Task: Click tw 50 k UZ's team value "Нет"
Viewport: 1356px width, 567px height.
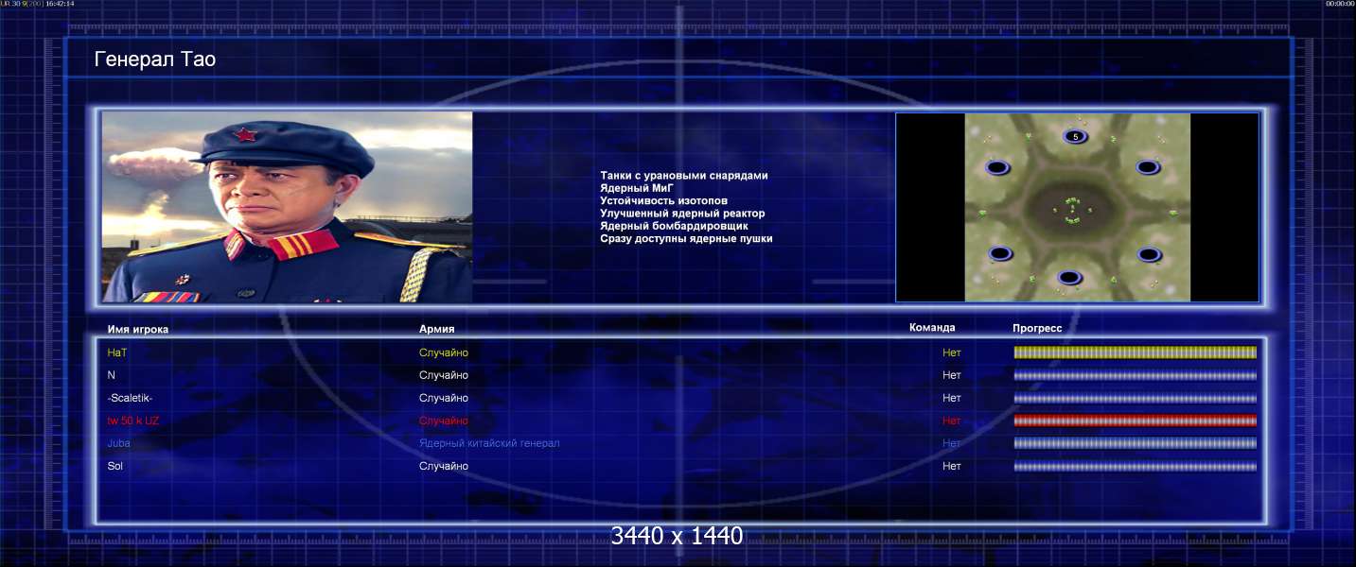Action: [x=952, y=421]
